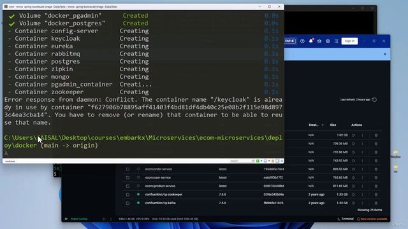Open the apps grid icon in Docker header
The image size is (408, 229).
[336, 41]
